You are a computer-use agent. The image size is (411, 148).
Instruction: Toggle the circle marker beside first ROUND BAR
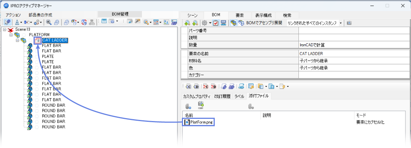37,105
